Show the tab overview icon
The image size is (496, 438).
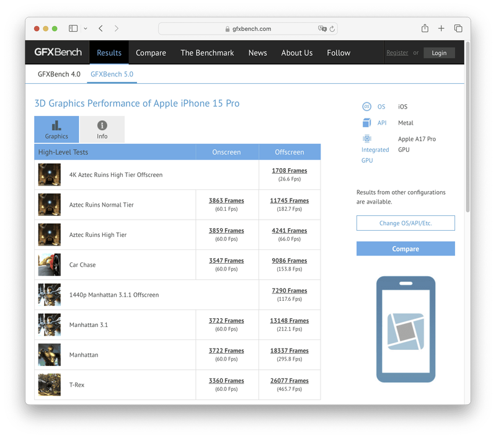tap(458, 29)
